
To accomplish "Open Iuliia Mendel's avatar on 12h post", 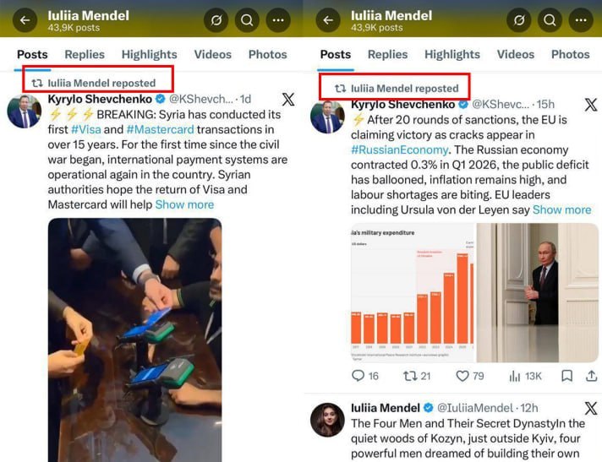I will [x=327, y=420].
